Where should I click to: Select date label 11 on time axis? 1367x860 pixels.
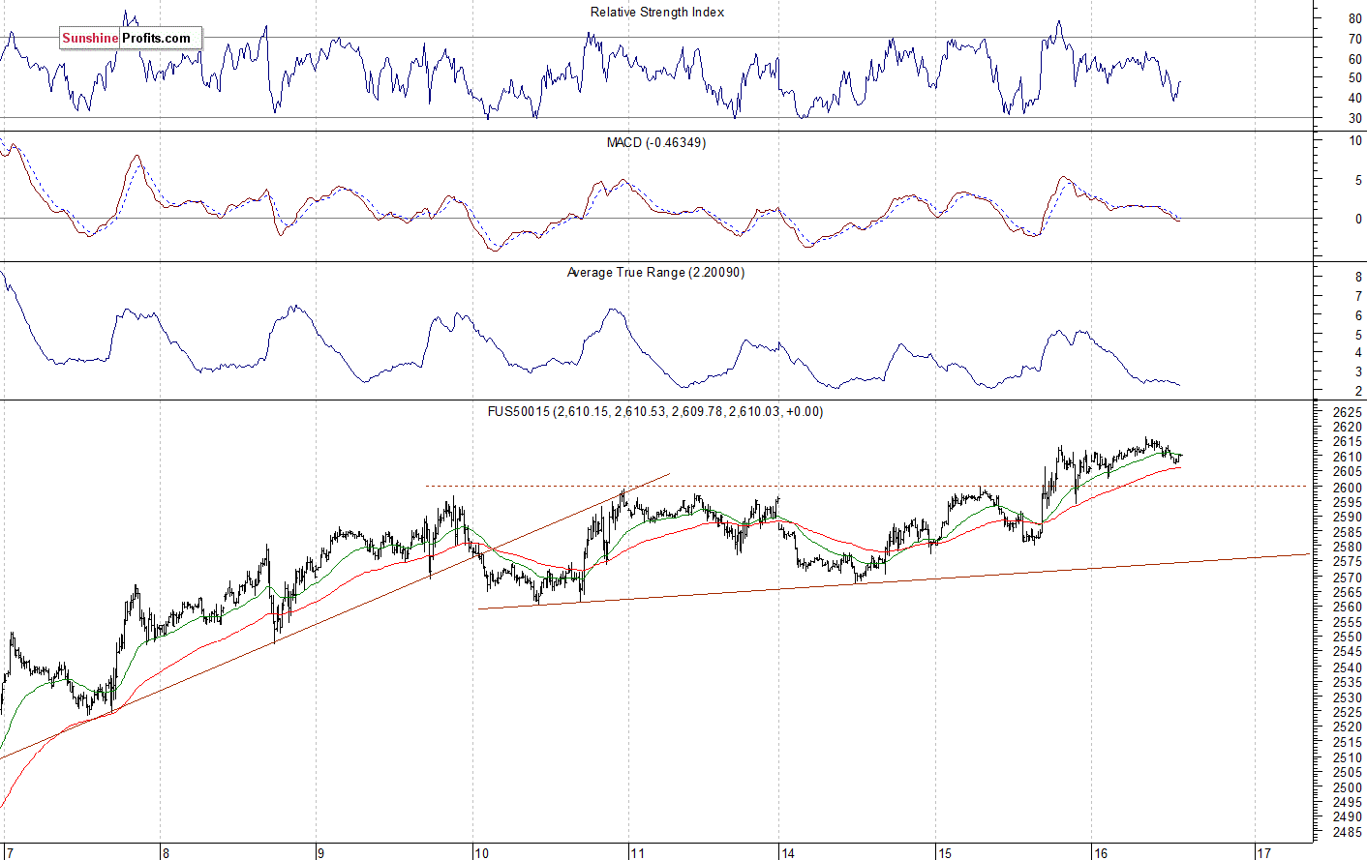coord(637,852)
